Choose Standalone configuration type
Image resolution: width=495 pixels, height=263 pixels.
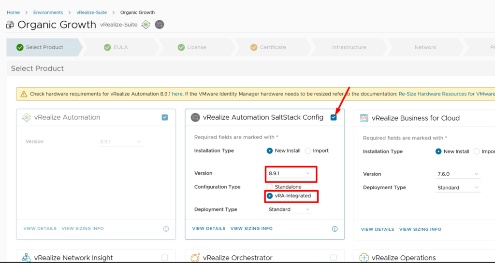pyautogui.click(x=270, y=187)
